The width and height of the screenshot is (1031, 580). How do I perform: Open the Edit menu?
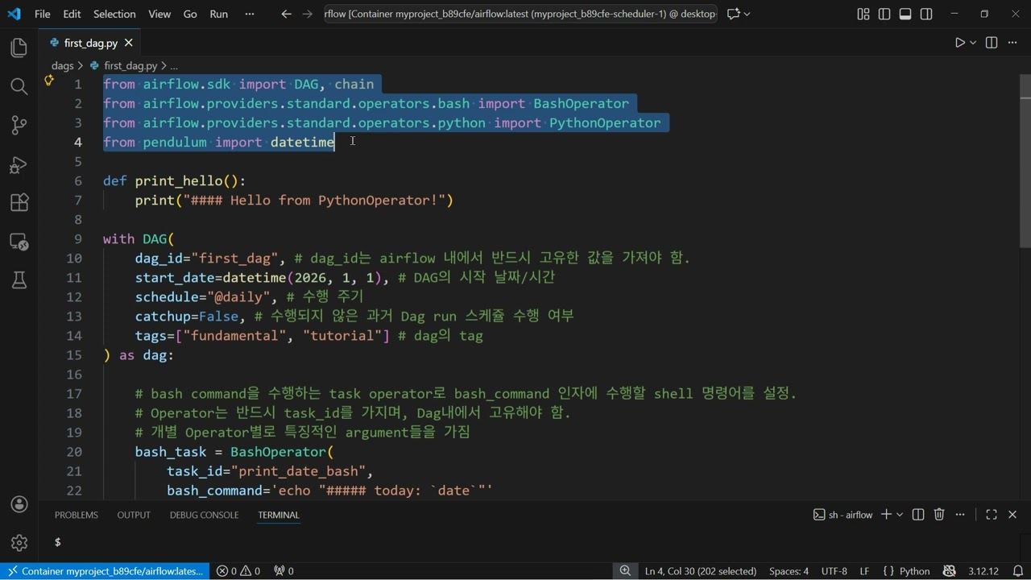coord(72,14)
